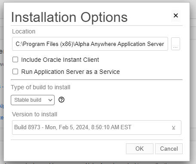Click the 'Run Application Server as a Service' label
The image size is (196, 164).
pos(70,72)
